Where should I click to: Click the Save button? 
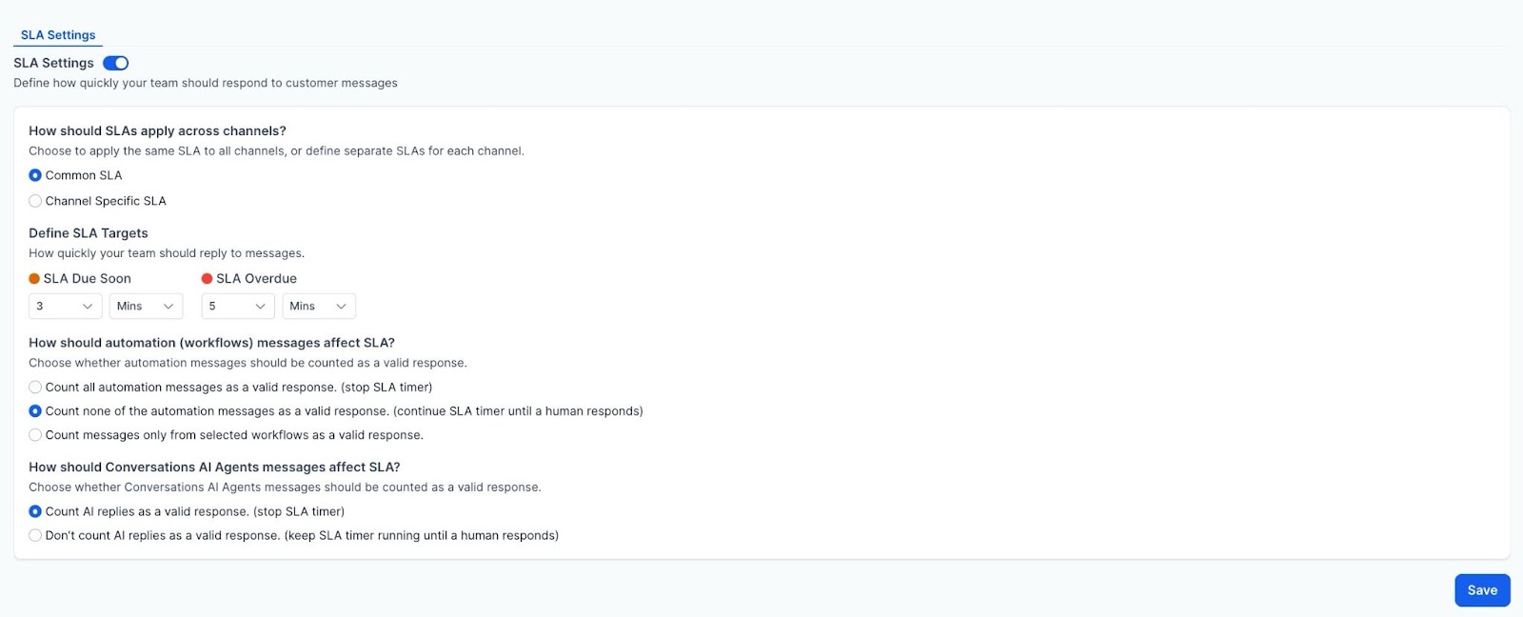point(1482,590)
